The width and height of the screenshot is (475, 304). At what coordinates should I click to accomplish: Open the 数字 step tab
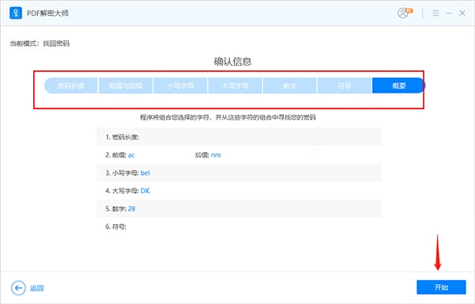(x=290, y=85)
